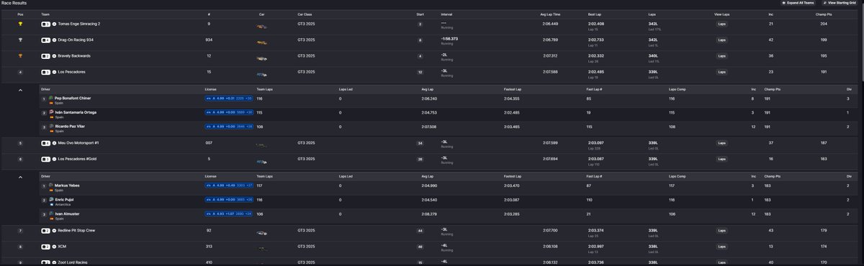
Task: Click driver count badge for Redline Pit Stop Crew
Action: [x=45, y=231]
